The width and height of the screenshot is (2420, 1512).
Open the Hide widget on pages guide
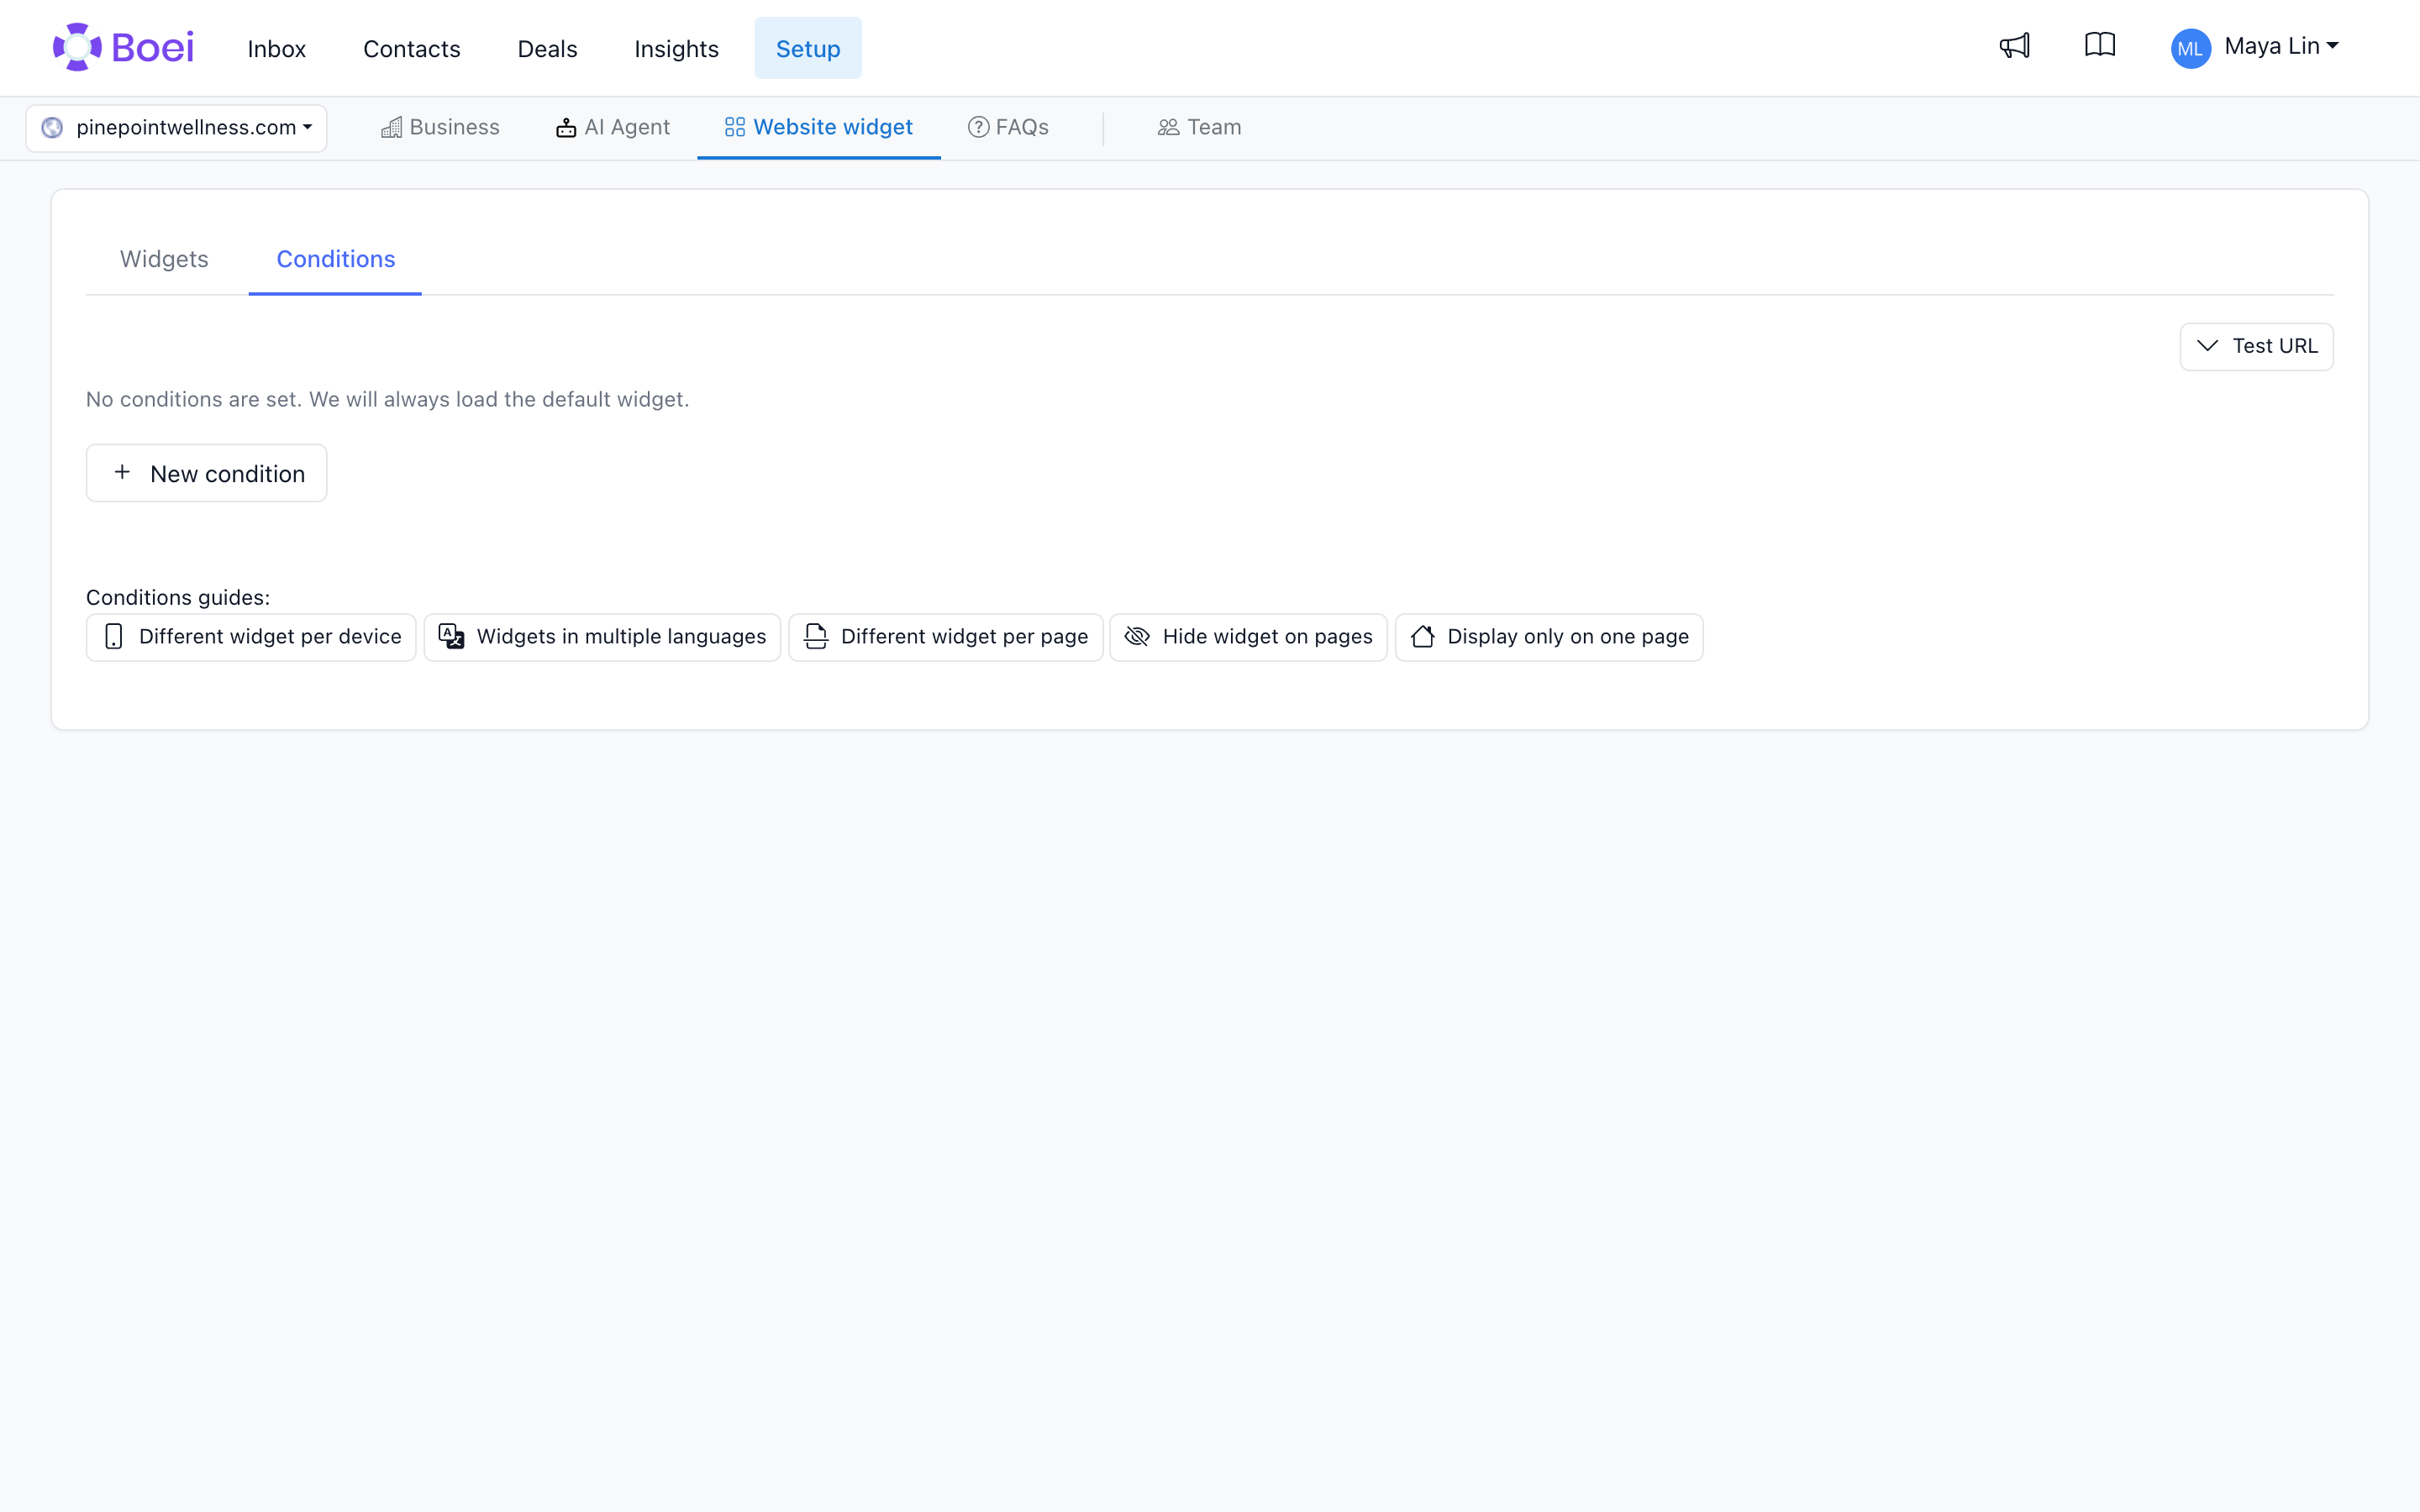click(1248, 637)
